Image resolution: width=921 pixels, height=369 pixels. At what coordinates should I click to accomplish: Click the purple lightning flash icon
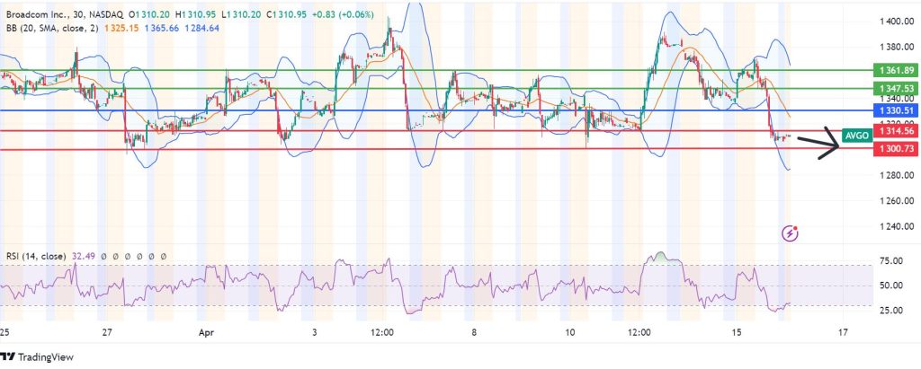point(791,233)
